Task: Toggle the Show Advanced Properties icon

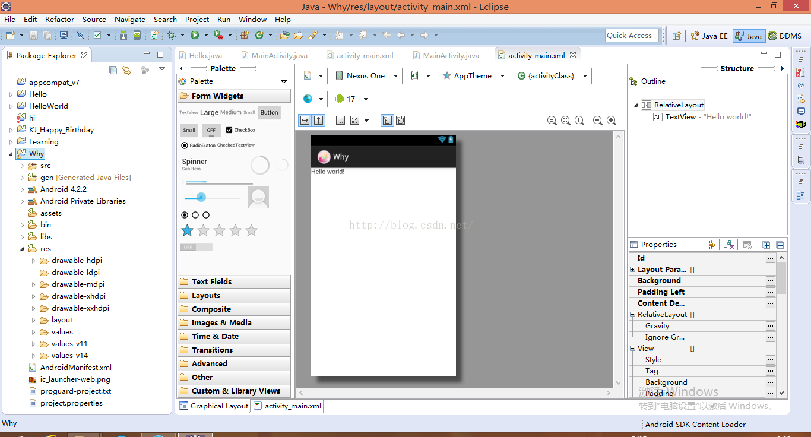Action: tap(711, 245)
